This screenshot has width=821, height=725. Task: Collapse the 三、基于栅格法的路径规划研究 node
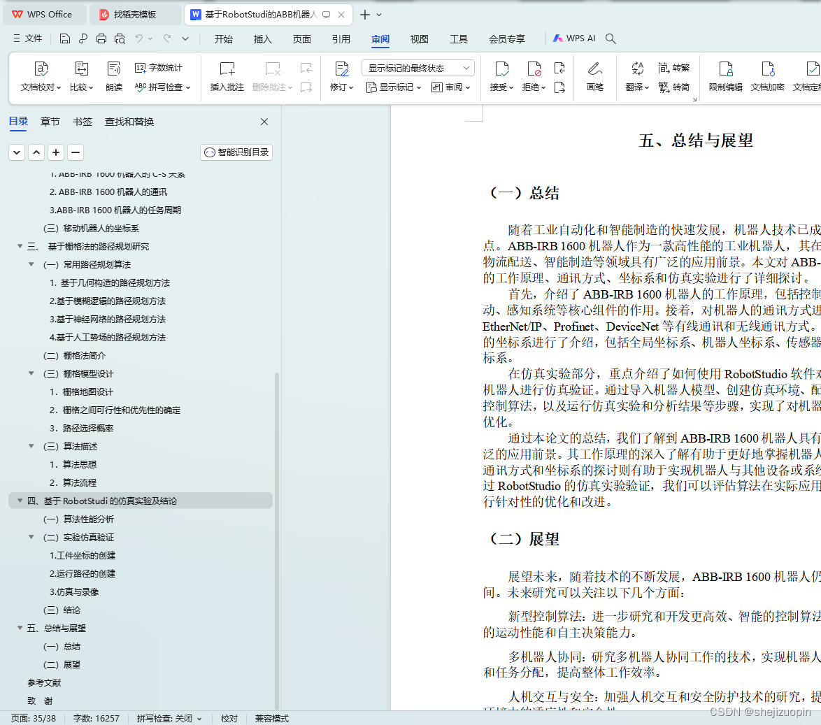[x=20, y=246]
